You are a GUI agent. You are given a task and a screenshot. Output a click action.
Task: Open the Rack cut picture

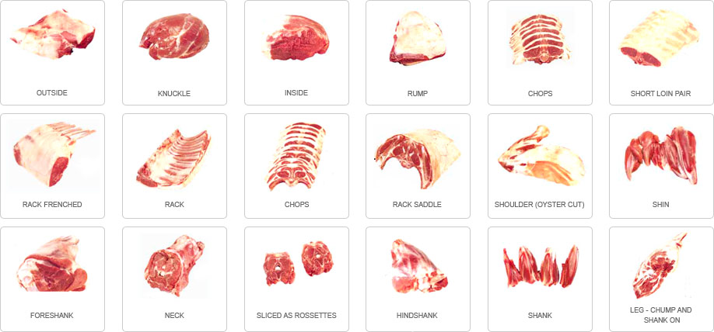[173, 158]
